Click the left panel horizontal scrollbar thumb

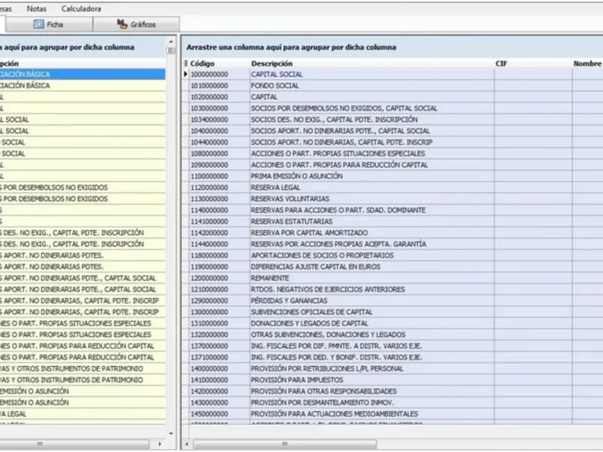(75, 444)
